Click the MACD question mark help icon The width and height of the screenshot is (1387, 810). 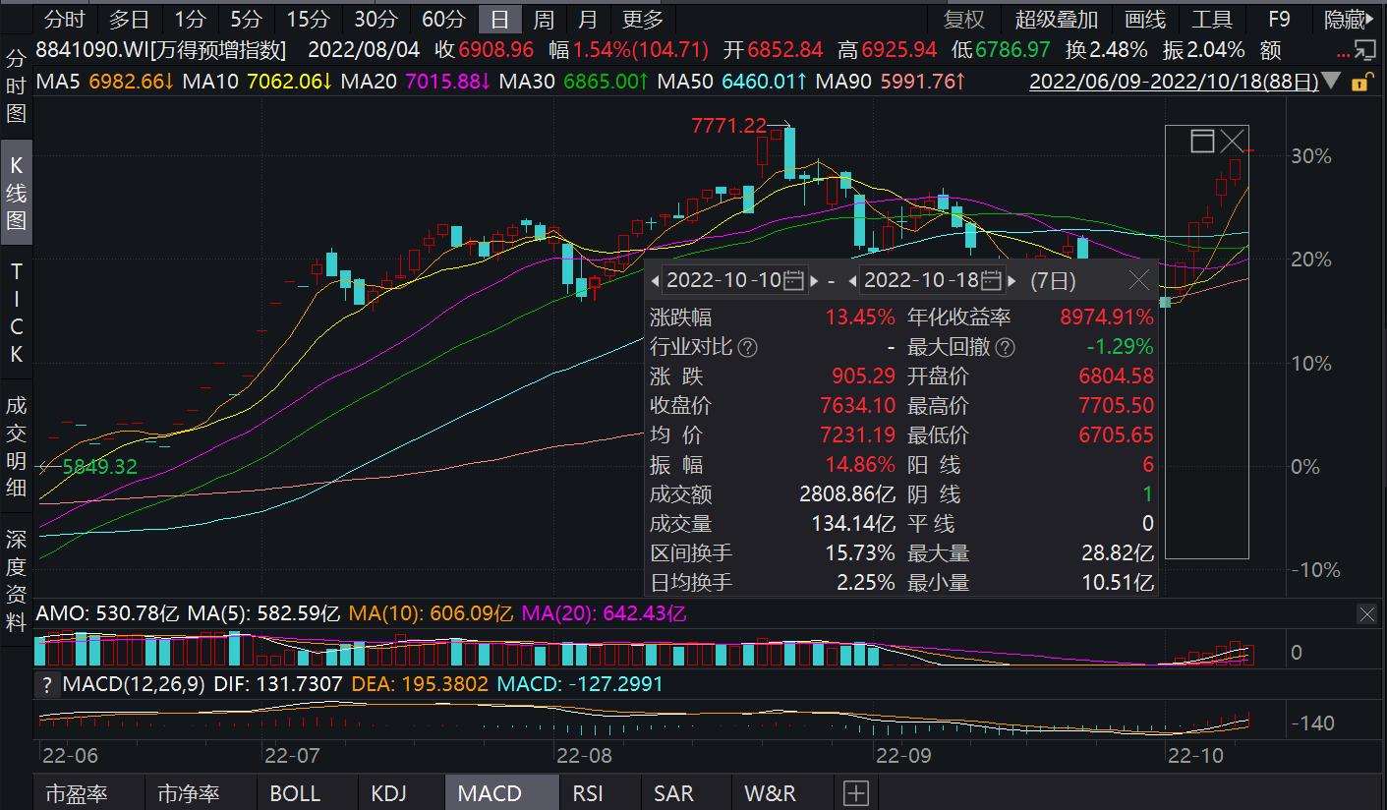(46, 684)
